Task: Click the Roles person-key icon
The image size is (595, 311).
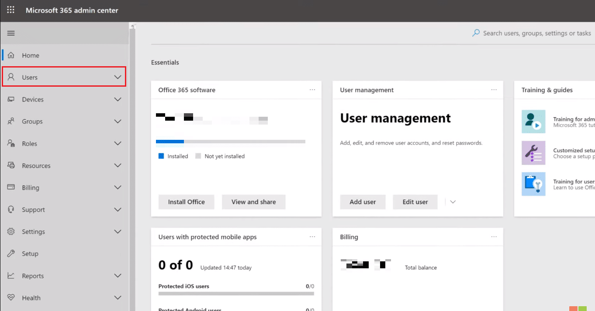Action: [x=11, y=143]
